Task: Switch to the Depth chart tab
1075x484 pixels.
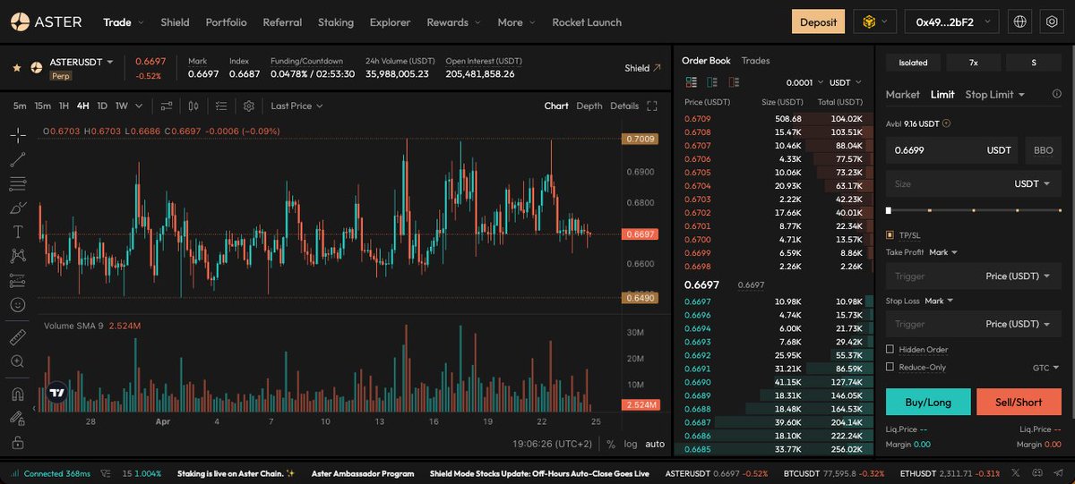Action: 589,106
